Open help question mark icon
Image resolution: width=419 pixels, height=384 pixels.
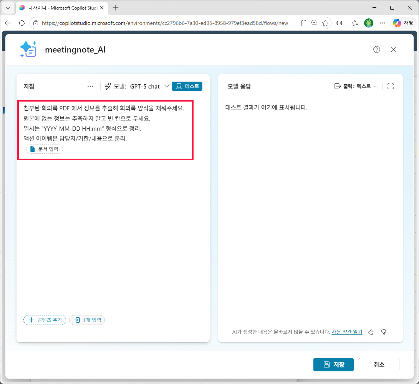point(376,49)
